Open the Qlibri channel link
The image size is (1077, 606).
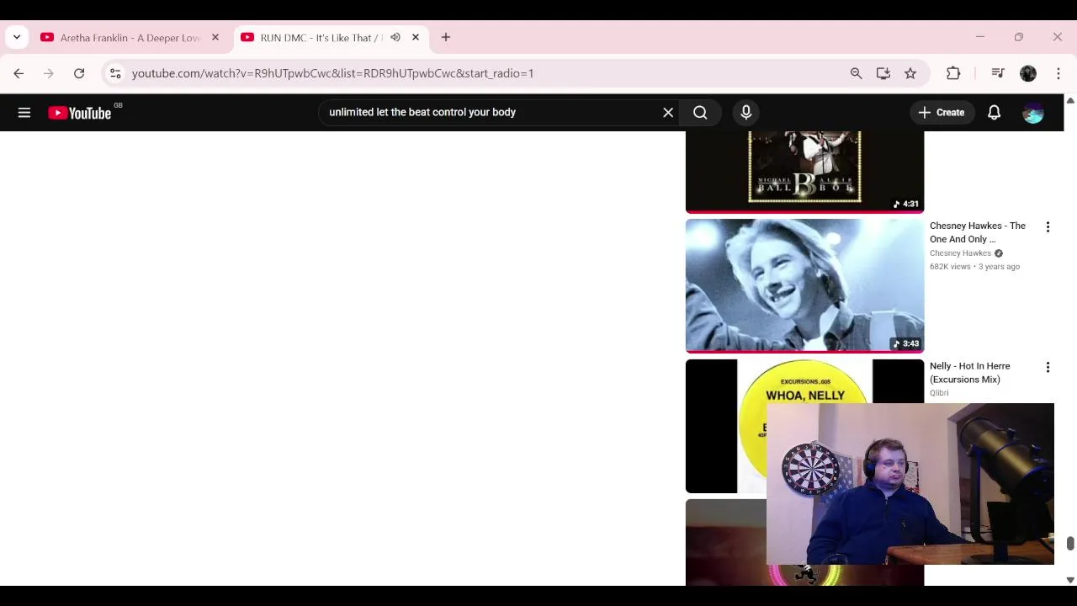coord(939,393)
